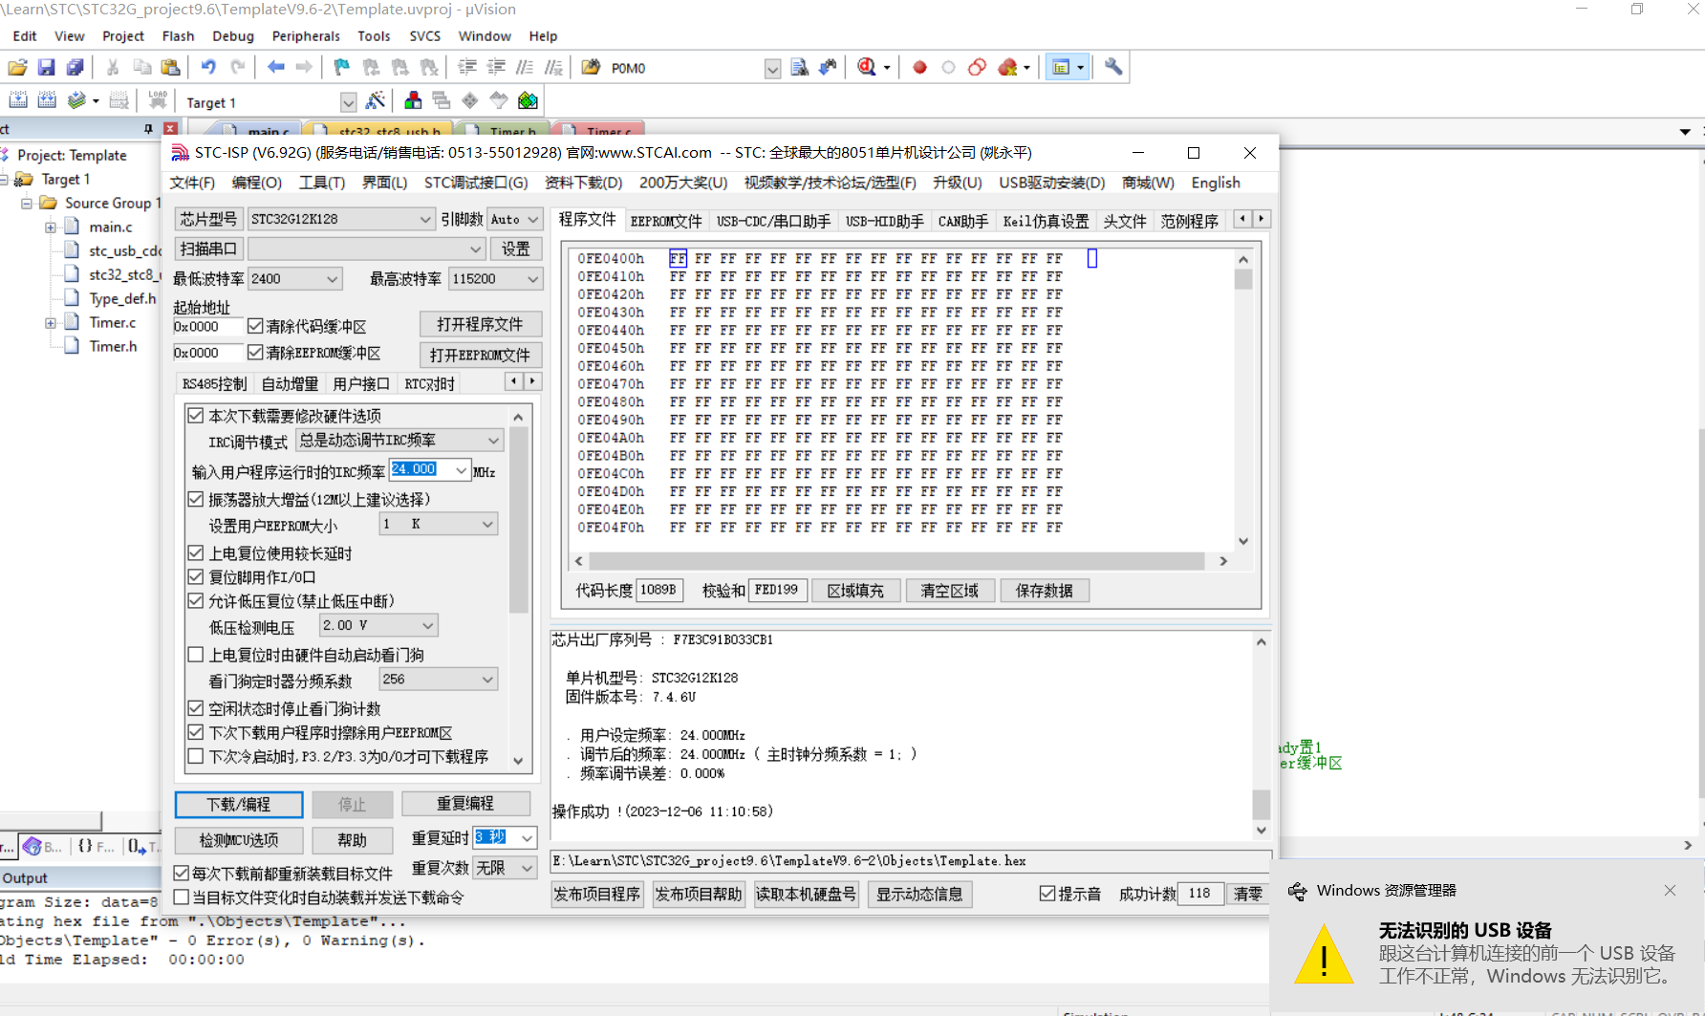The image size is (1705, 1016).
Task: Click the Select Software Packs icon
Action: point(499,100)
